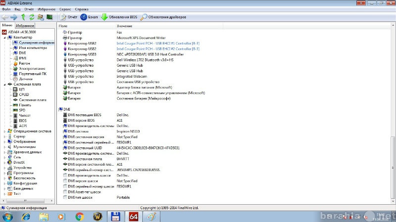Viewport: 396px width, 222px height.
Task: Select Портативный ПК tree item
Action: click(30, 74)
